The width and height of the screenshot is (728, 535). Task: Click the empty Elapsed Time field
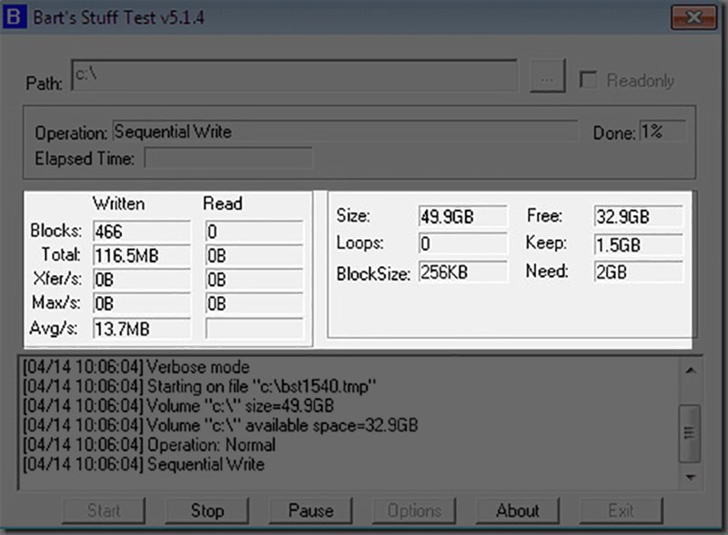(x=228, y=158)
